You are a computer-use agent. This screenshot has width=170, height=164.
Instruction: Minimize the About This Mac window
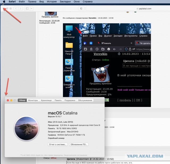click(11, 100)
